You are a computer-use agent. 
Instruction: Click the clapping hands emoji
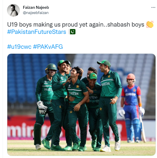(150, 24)
